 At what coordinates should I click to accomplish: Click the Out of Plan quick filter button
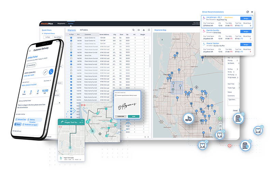(x=57, y=37)
